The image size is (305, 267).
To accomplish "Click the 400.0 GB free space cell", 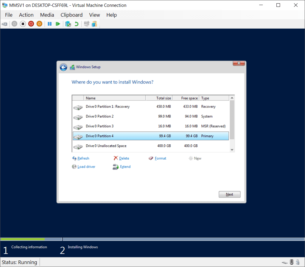I will tap(191, 146).
